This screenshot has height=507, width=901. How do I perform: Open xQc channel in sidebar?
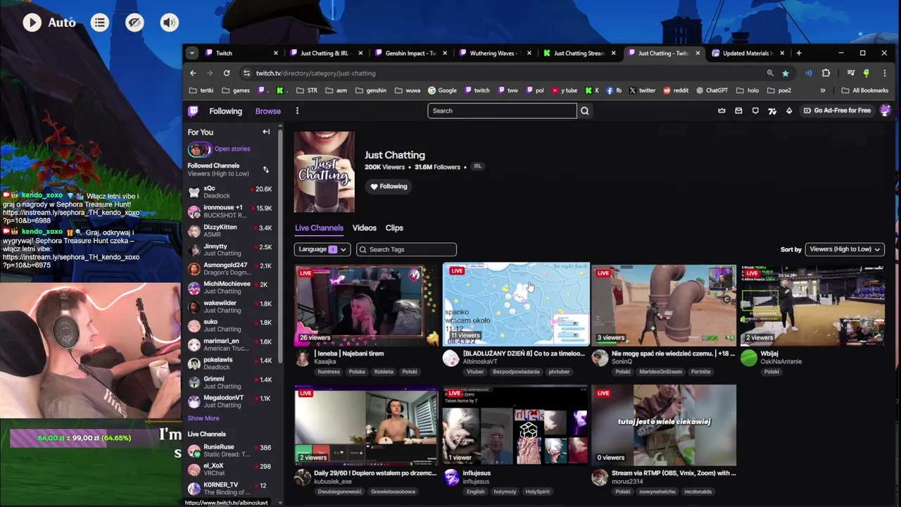[x=229, y=192]
